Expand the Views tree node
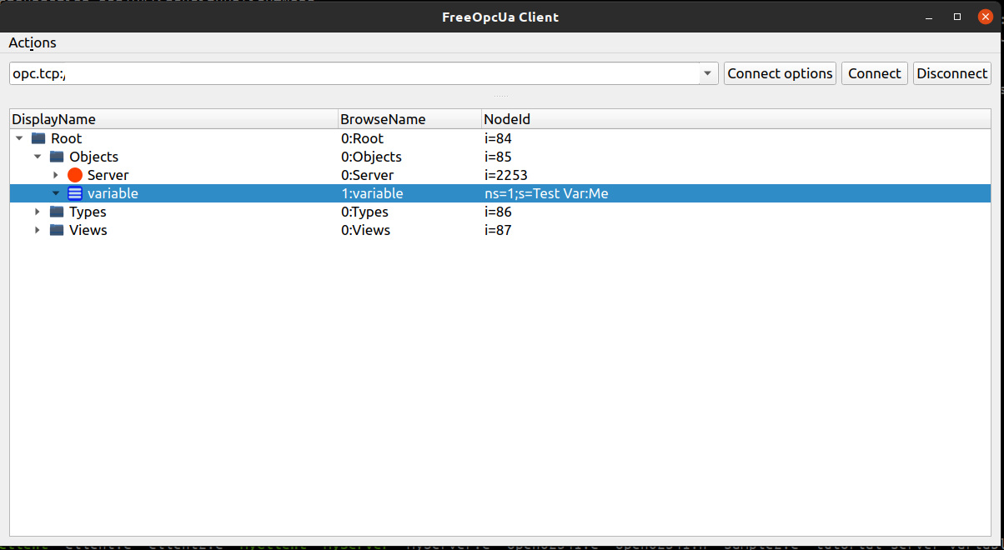The width and height of the screenshot is (1004, 550). click(x=38, y=230)
